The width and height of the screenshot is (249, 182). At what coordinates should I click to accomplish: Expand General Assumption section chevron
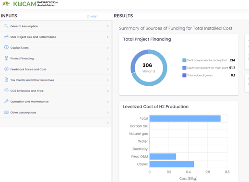point(108,26)
